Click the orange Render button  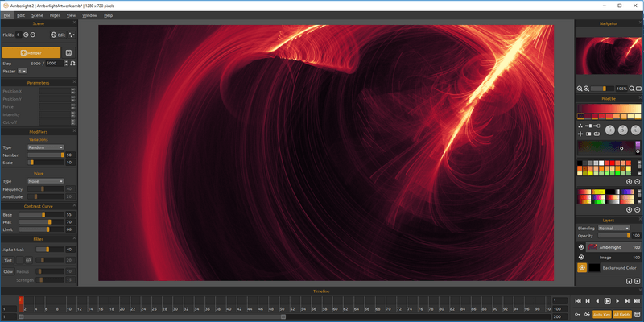32,52
